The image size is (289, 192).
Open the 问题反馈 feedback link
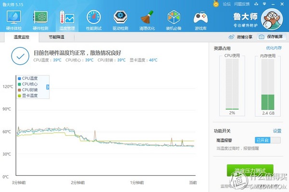[x=242, y=4]
